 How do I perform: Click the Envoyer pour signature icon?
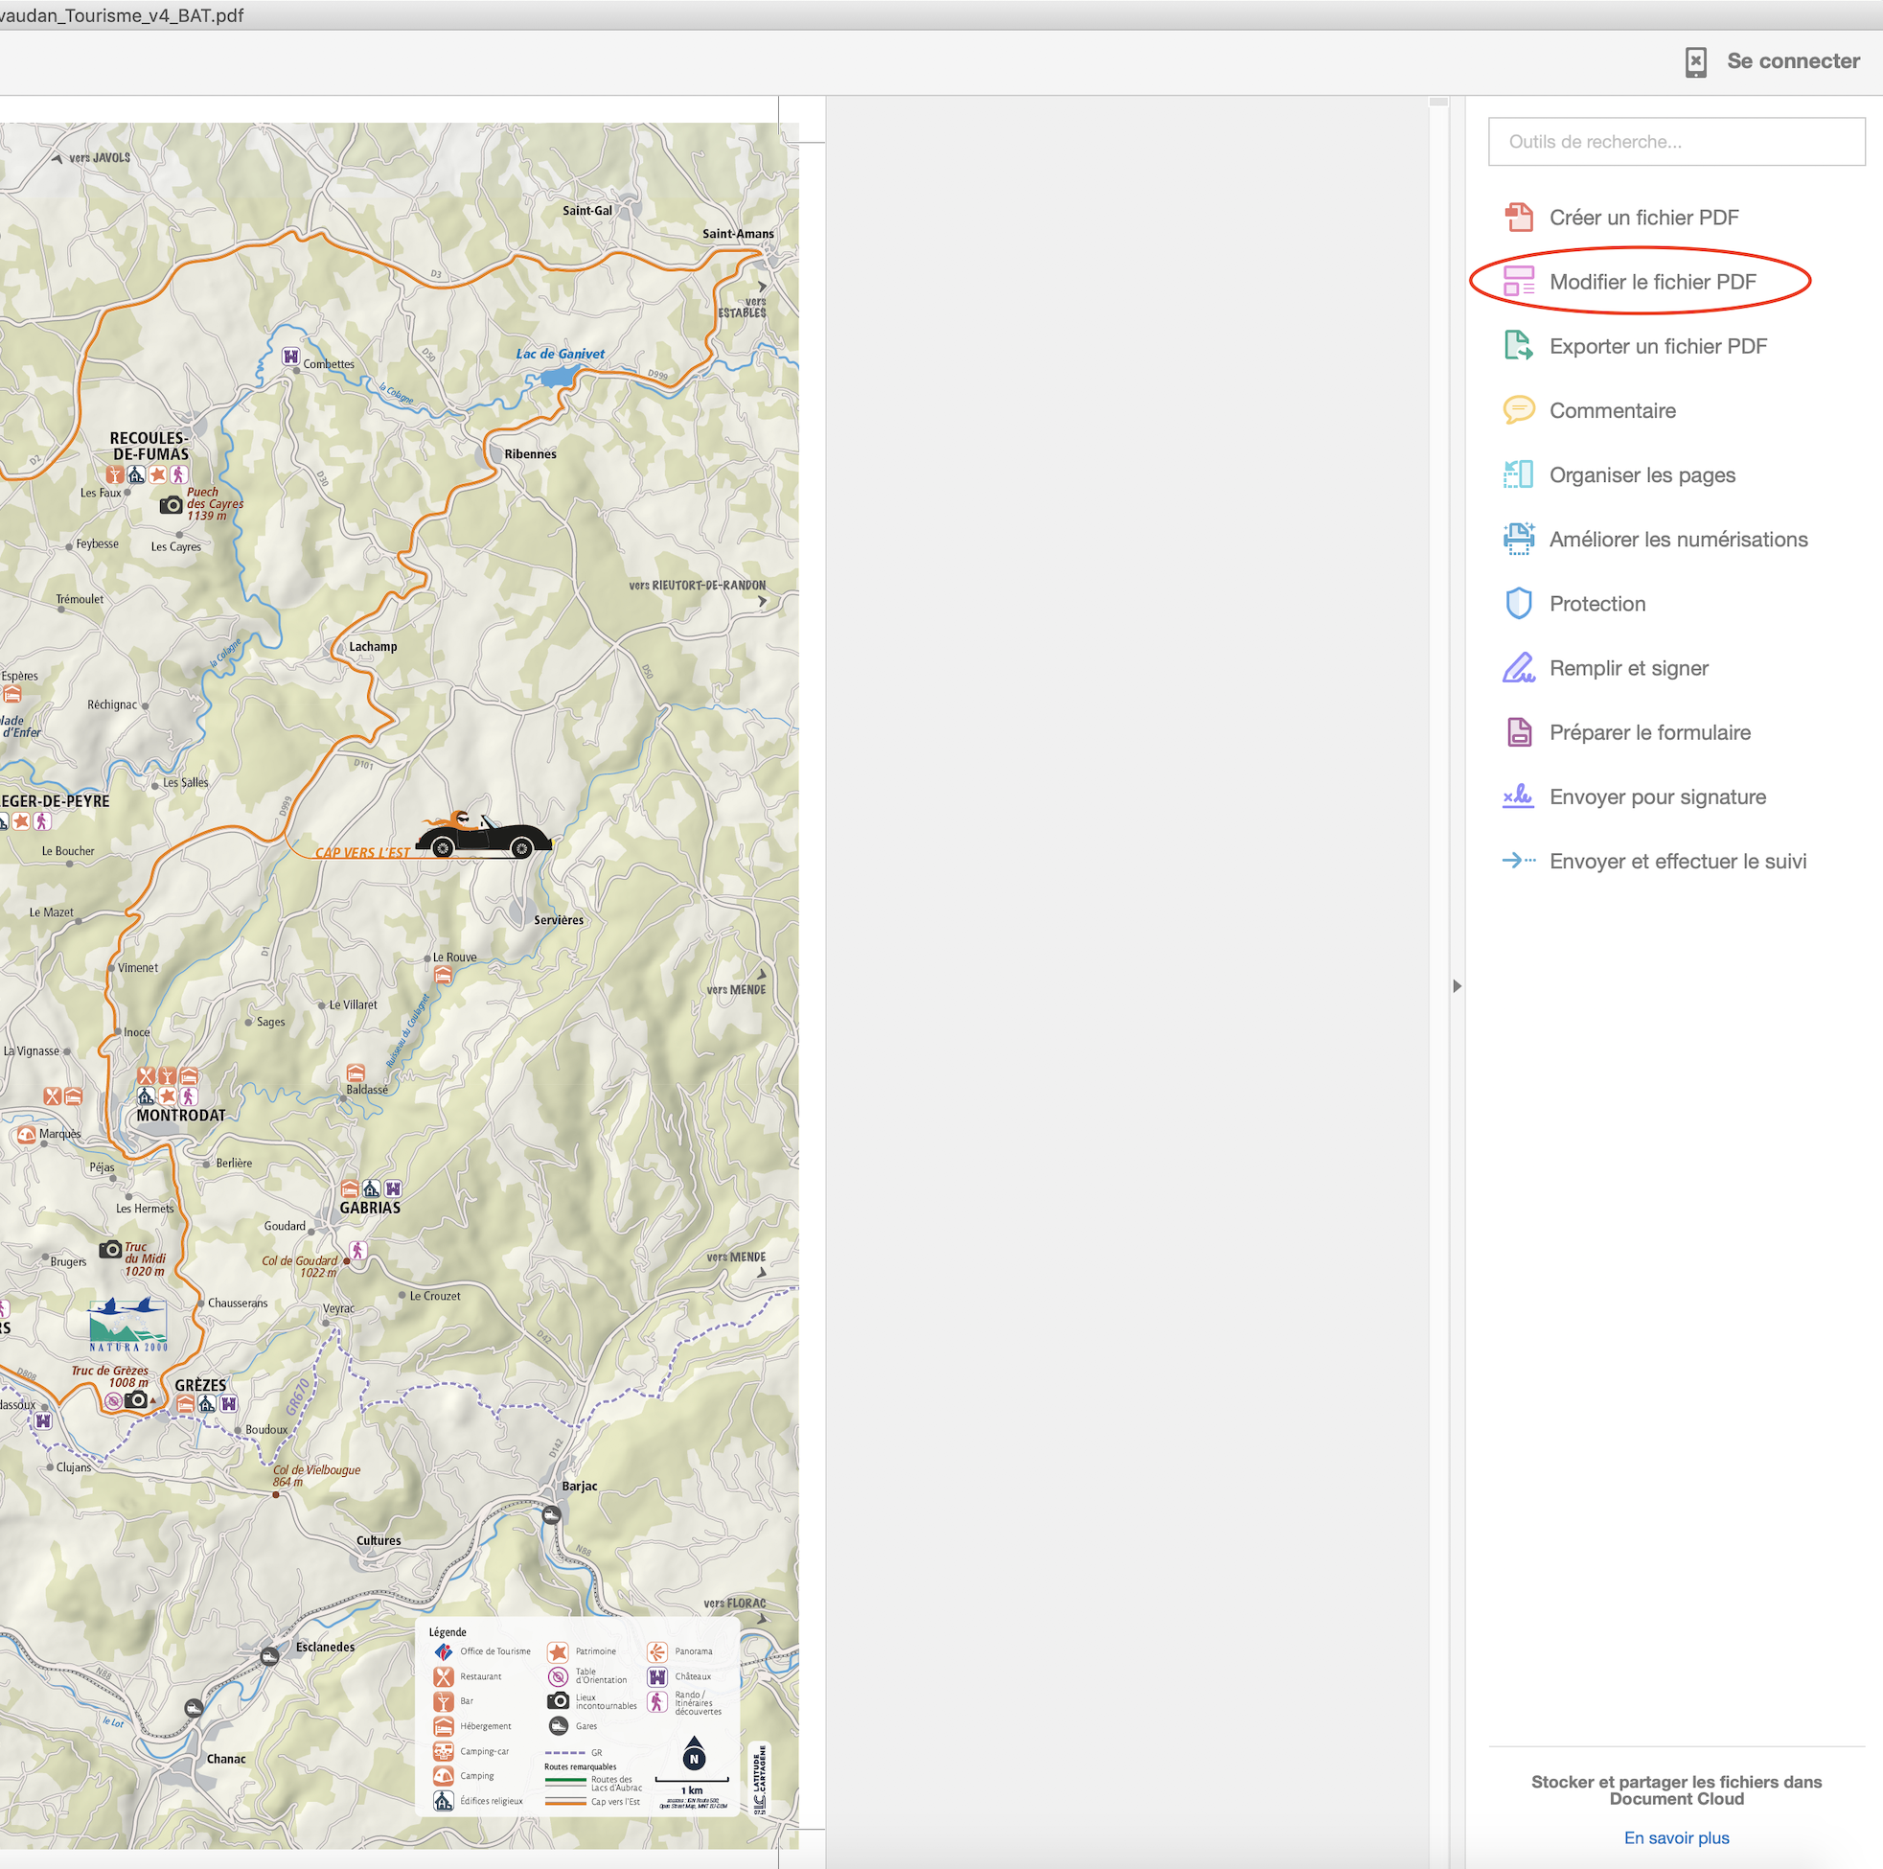pos(1518,796)
